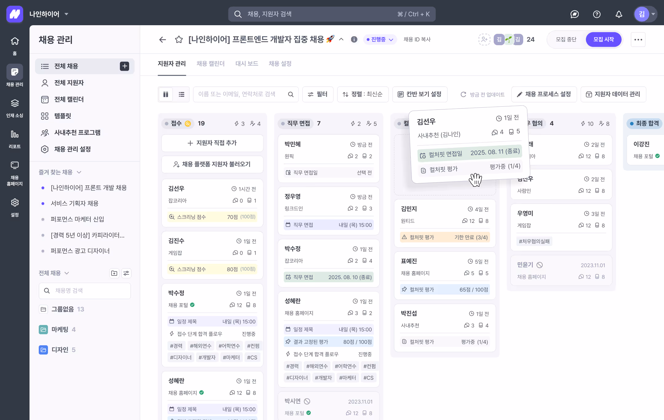Open the 대시 보드 tab
The width and height of the screenshot is (664, 420).
[x=247, y=64]
